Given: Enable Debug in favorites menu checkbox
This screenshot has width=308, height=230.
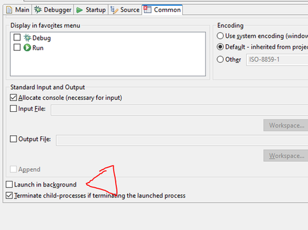Looking at the screenshot, I should click(17, 37).
